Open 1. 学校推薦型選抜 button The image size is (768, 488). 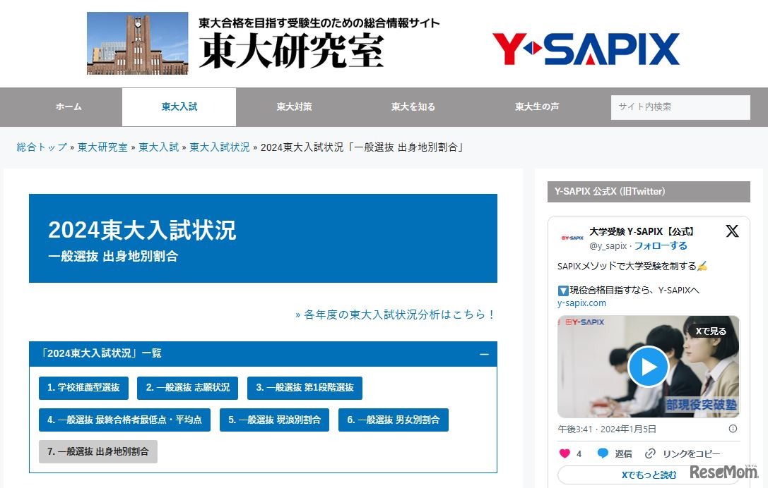click(84, 388)
